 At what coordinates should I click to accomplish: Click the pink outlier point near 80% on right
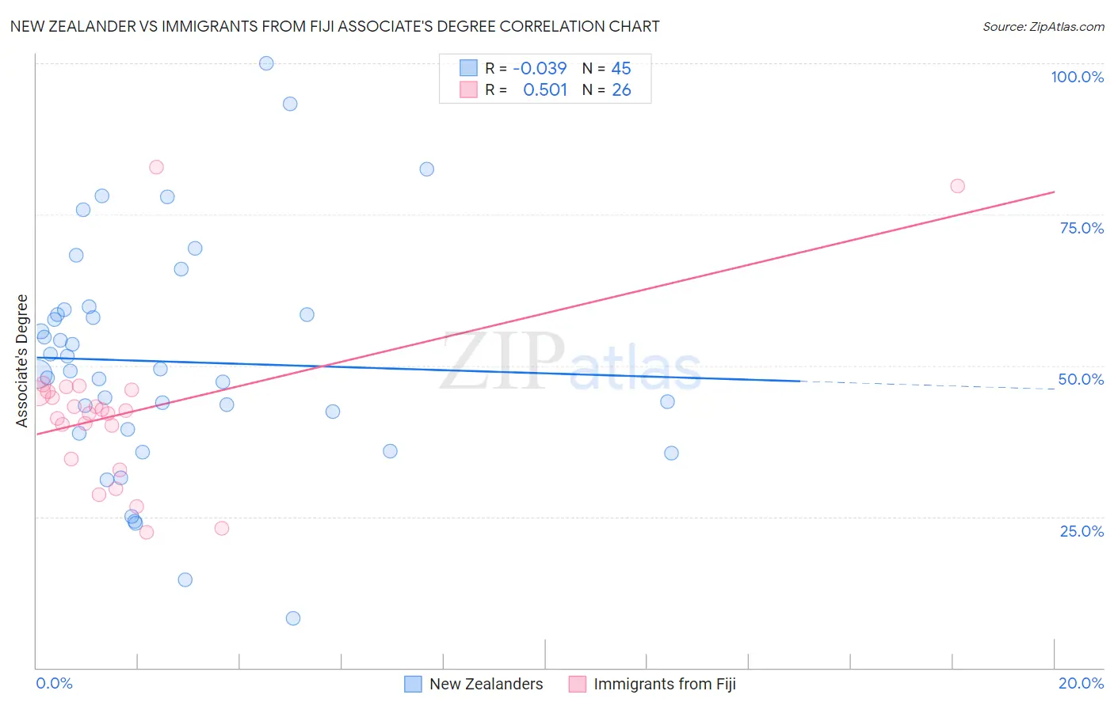(x=957, y=186)
